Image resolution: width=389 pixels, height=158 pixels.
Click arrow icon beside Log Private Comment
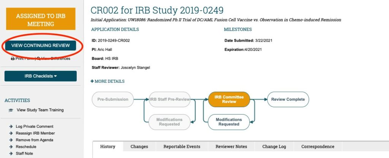[x=11, y=127]
